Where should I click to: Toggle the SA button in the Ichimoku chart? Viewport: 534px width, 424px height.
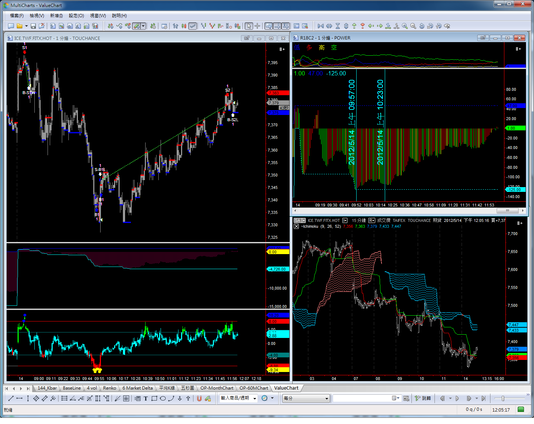(297, 220)
